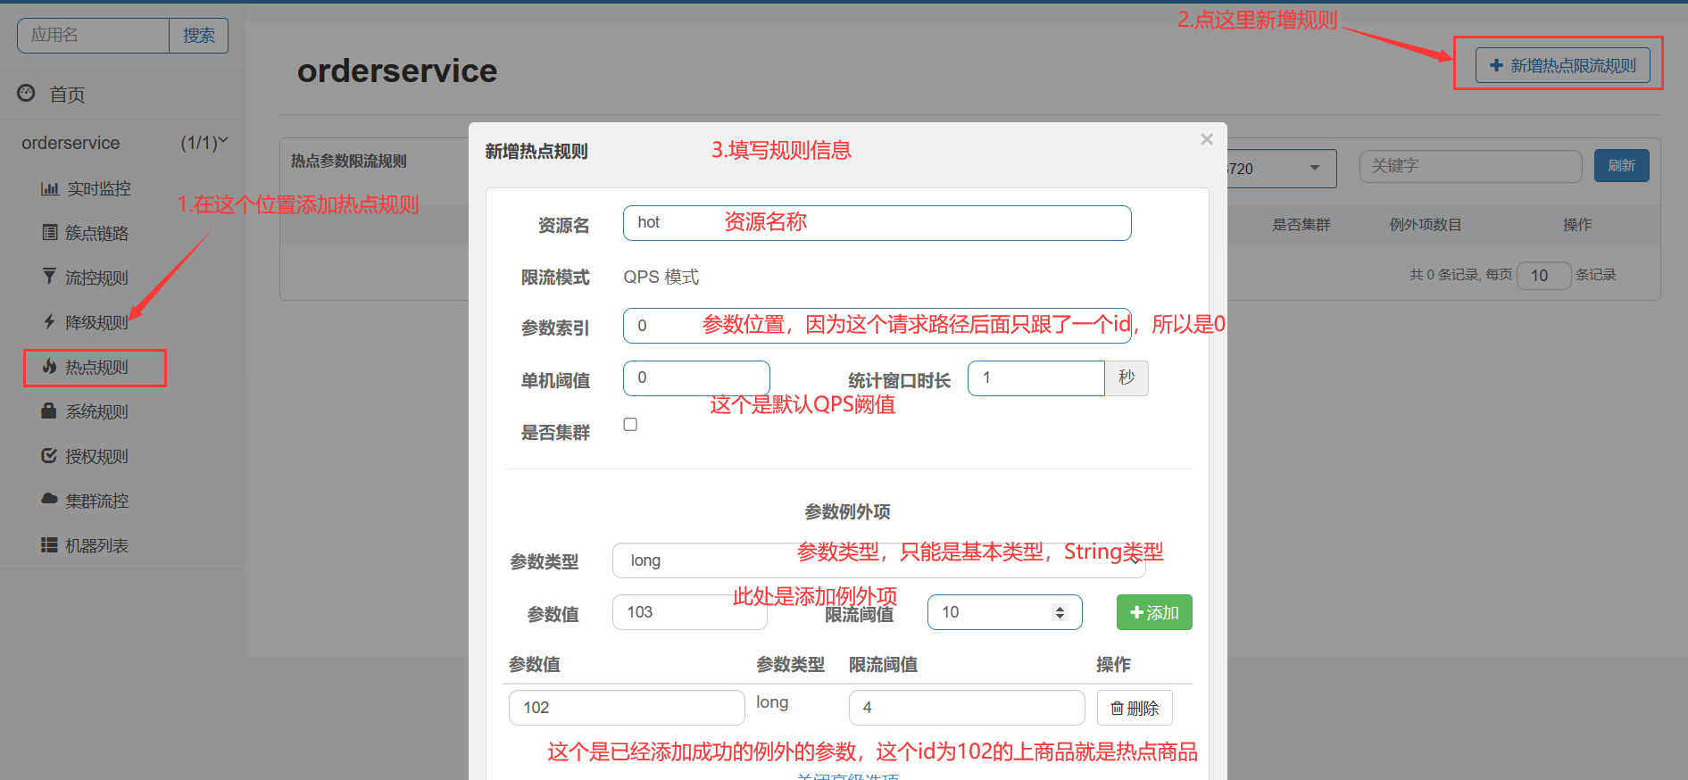Click the 热点参数限流规则 panel title
This screenshot has height=780, width=1688.
(x=348, y=161)
